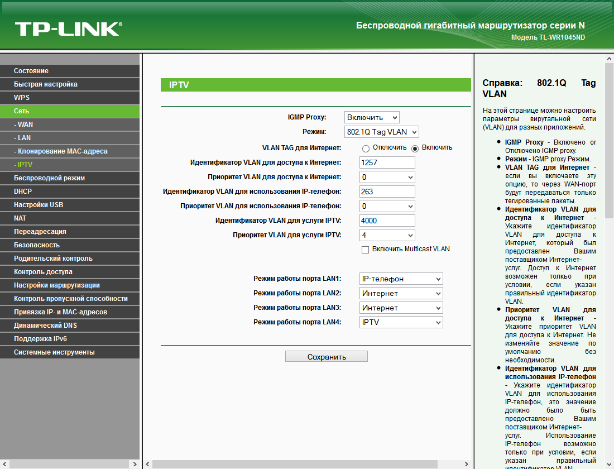The image size is (614, 469).
Task: Click the Модель TL-WR1045ND text
Action: pos(548,37)
